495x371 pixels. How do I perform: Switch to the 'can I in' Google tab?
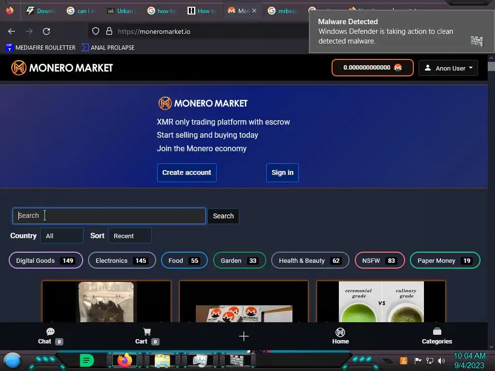pos(81,11)
